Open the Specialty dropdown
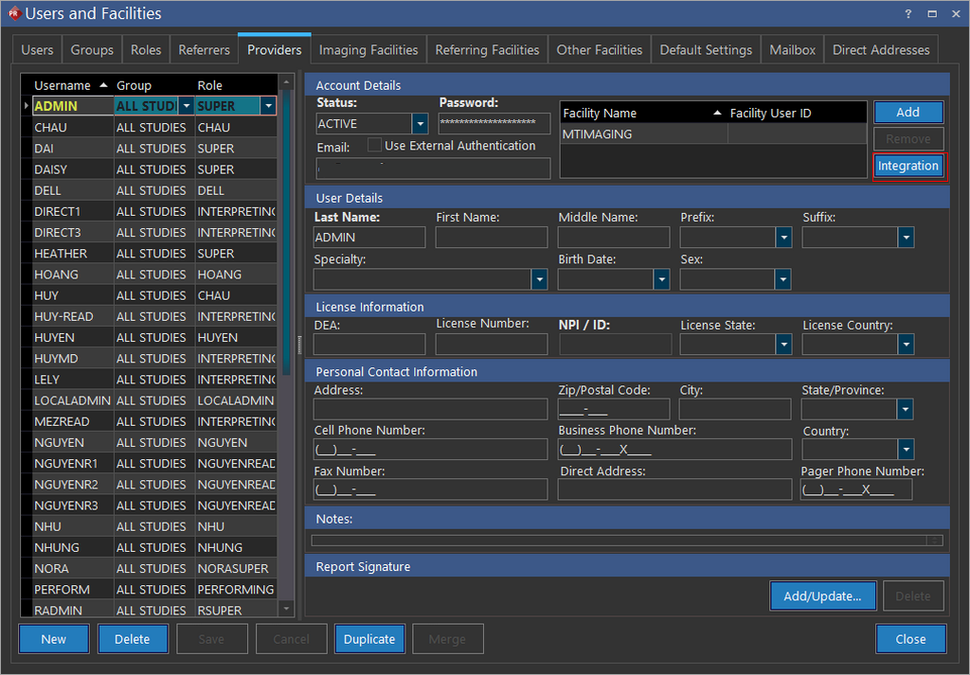The height and width of the screenshot is (675, 970). pyautogui.click(x=539, y=279)
